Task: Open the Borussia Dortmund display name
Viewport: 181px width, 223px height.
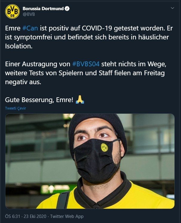Action: 43,9
